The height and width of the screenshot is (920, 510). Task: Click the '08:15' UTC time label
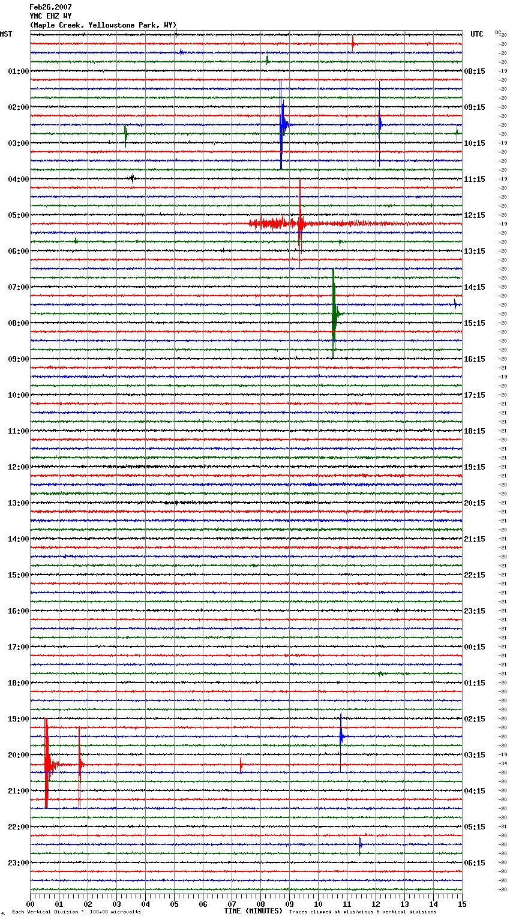(x=475, y=71)
